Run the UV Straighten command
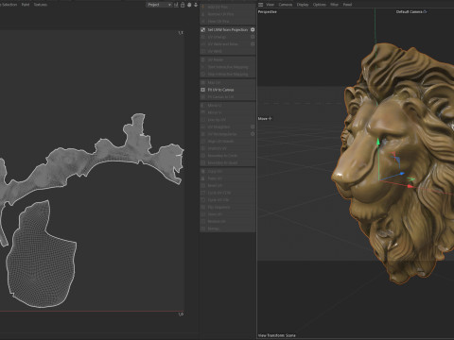Image resolution: width=454 pixels, height=340 pixels. (x=218, y=127)
